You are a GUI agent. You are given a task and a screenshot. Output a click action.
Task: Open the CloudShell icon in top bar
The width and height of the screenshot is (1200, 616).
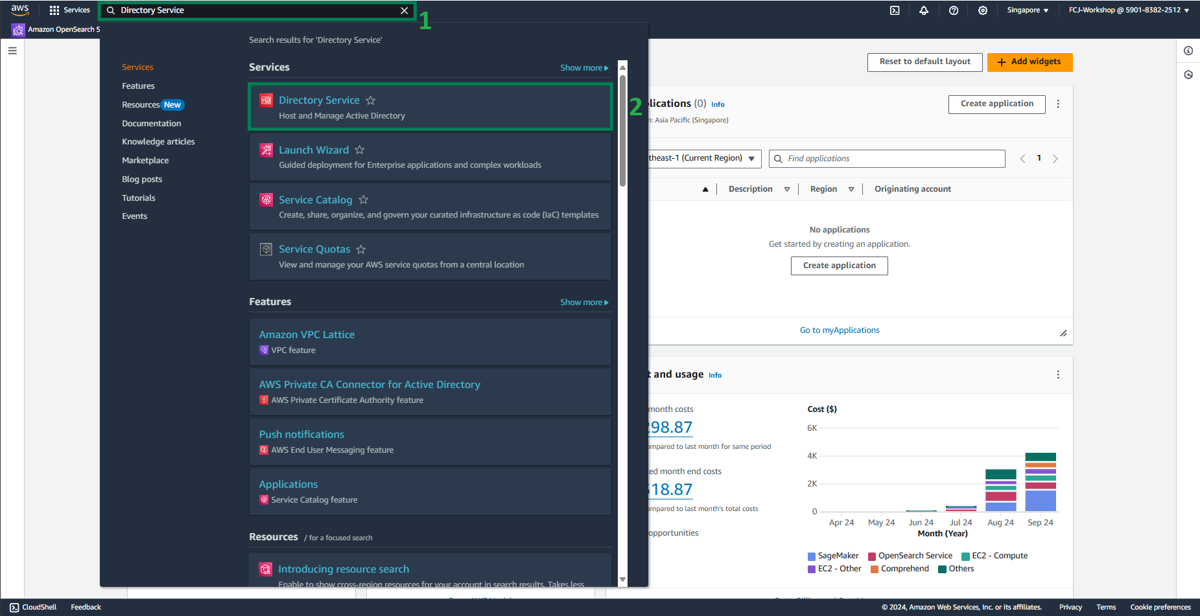pyautogui.click(x=895, y=10)
